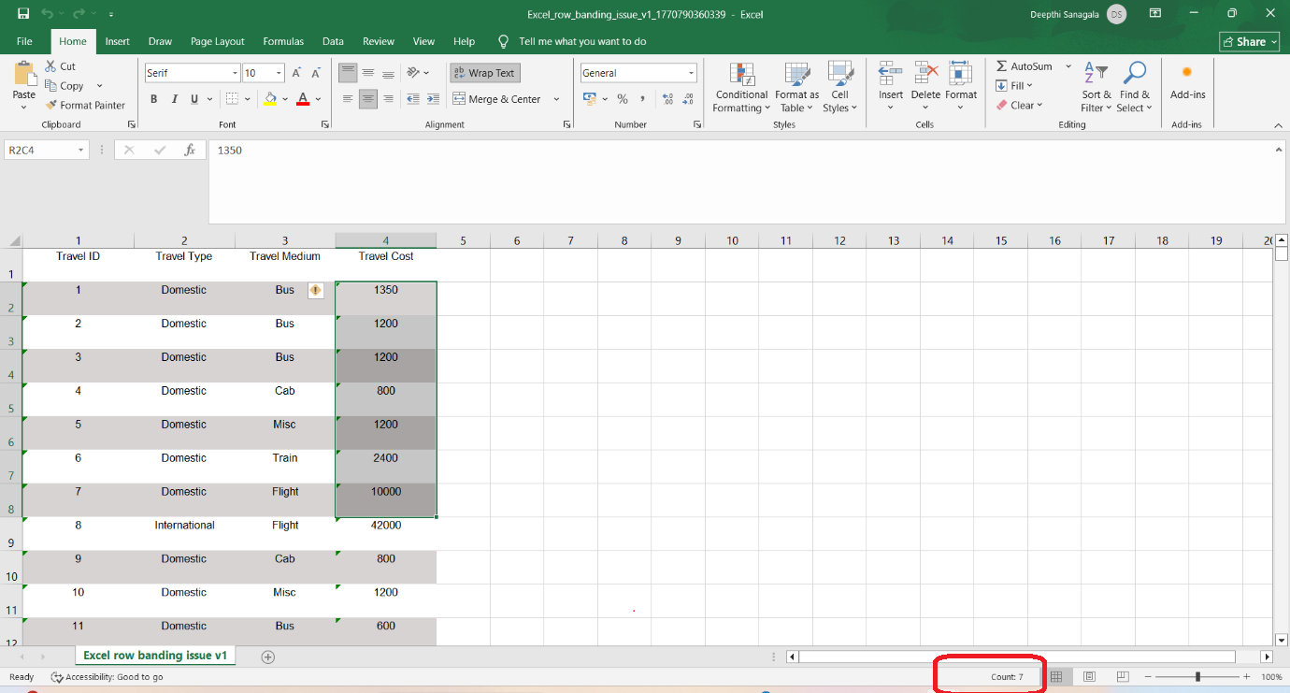Open Sort & Filter tool
The height and width of the screenshot is (693, 1290).
pyautogui.click(x=1096, y=87)
